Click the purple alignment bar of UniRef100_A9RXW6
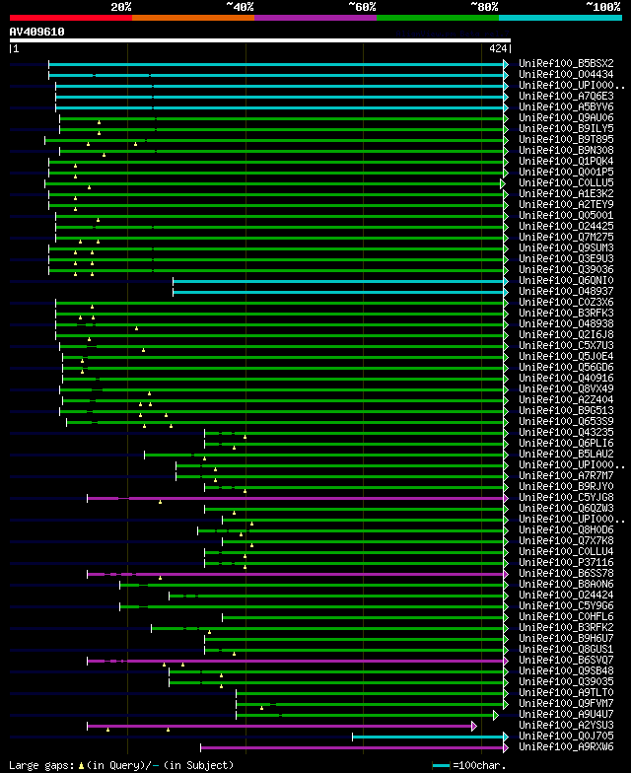Viewport: 631px width, 773px height. point(352,747)
